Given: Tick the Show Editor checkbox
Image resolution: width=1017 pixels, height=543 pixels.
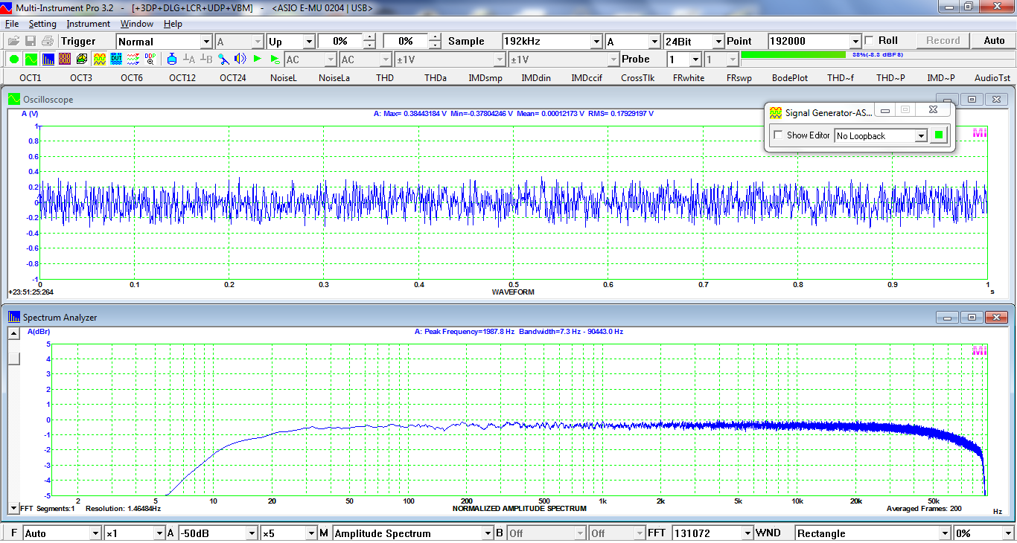Looking at the screenshot, I should (779, 135).
